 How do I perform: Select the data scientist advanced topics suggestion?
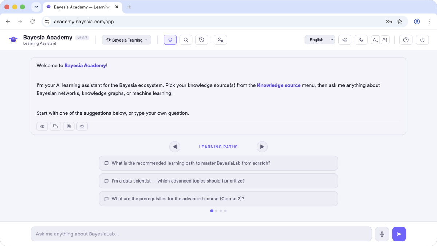[x=219, y=181]
